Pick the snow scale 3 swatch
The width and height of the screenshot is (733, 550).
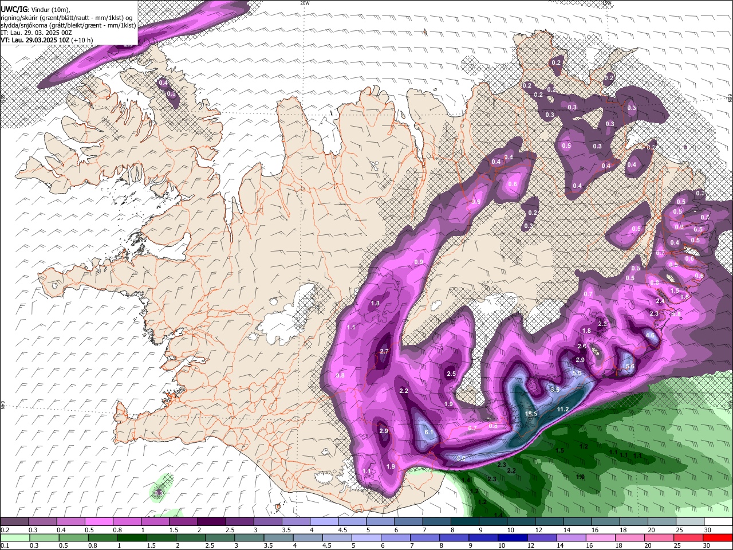tap(267, 521)
